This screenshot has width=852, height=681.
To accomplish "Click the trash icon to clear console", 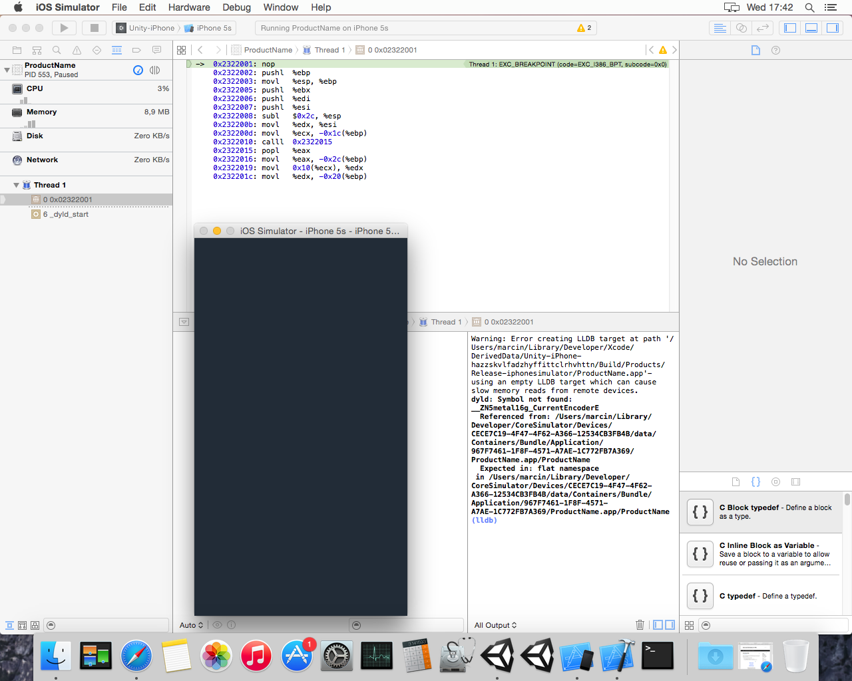I will tap(640, 625).
